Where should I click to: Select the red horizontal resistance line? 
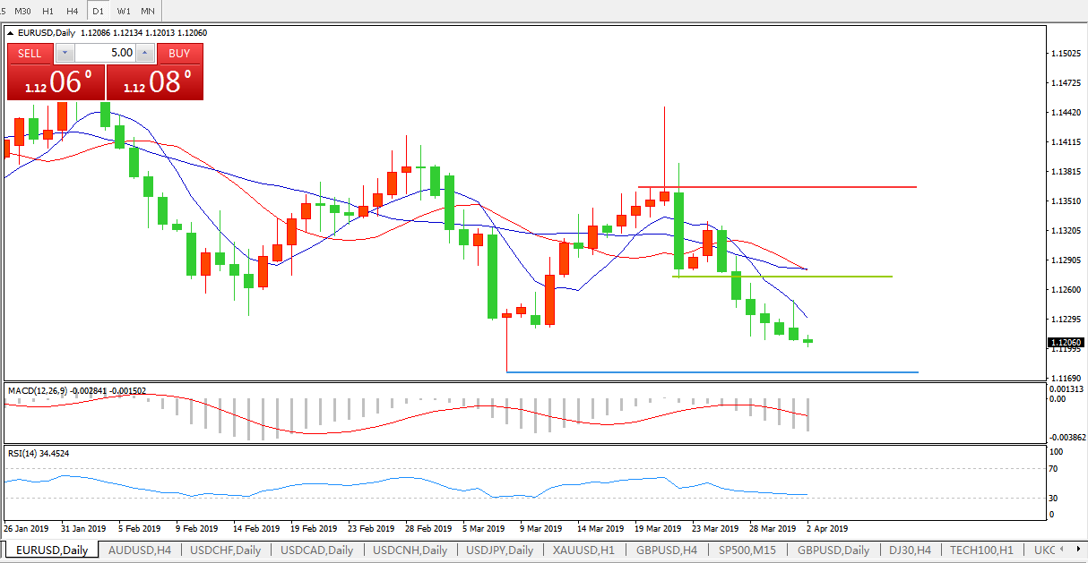[807, 187]
